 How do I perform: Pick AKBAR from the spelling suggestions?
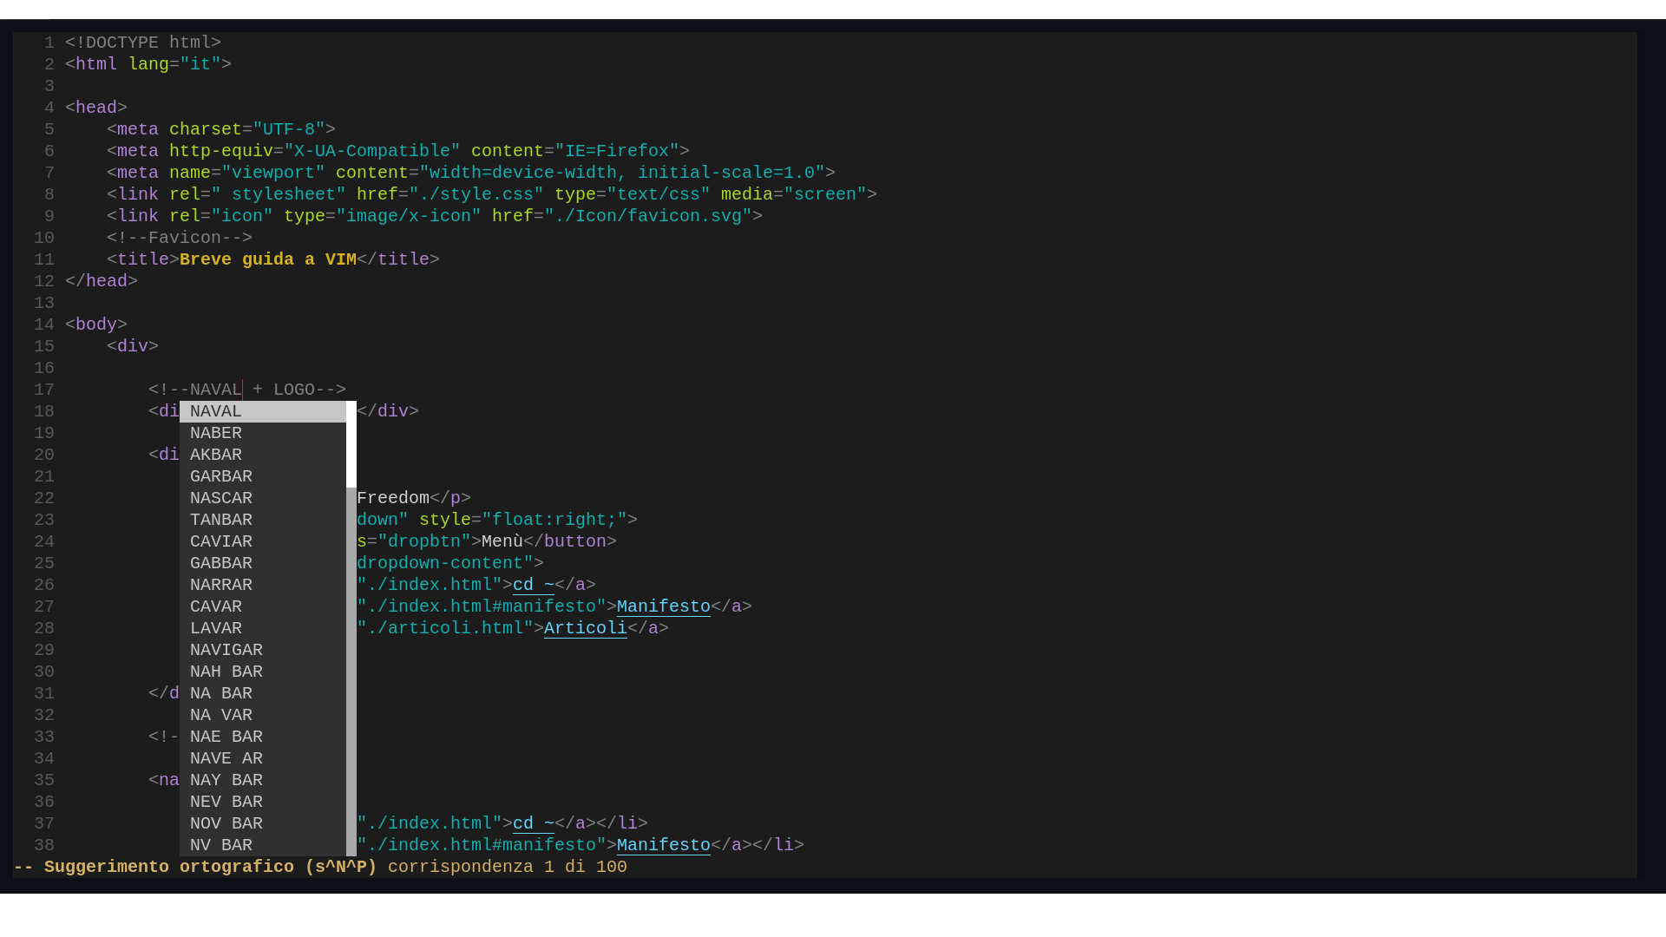coord(216,455)
